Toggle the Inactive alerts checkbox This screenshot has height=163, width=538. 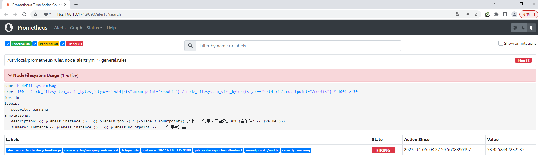point(8,44)
